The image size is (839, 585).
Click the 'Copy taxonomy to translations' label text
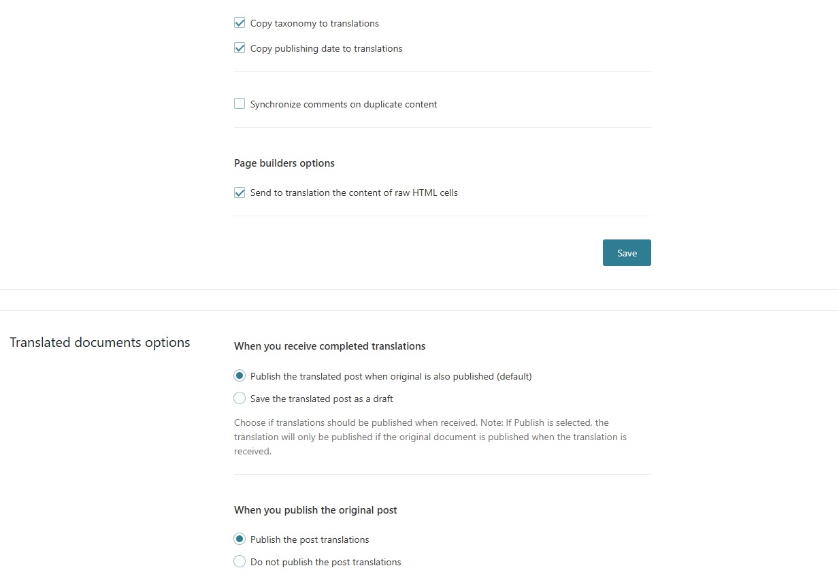[x=314, y=23]
